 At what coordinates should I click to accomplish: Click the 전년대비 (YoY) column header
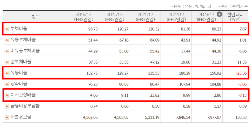tap(235, 17)
